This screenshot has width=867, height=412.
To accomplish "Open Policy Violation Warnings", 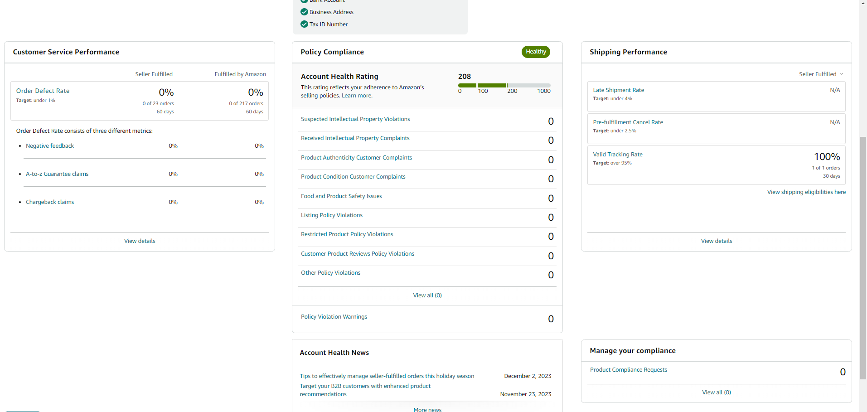I will [334, 316].
